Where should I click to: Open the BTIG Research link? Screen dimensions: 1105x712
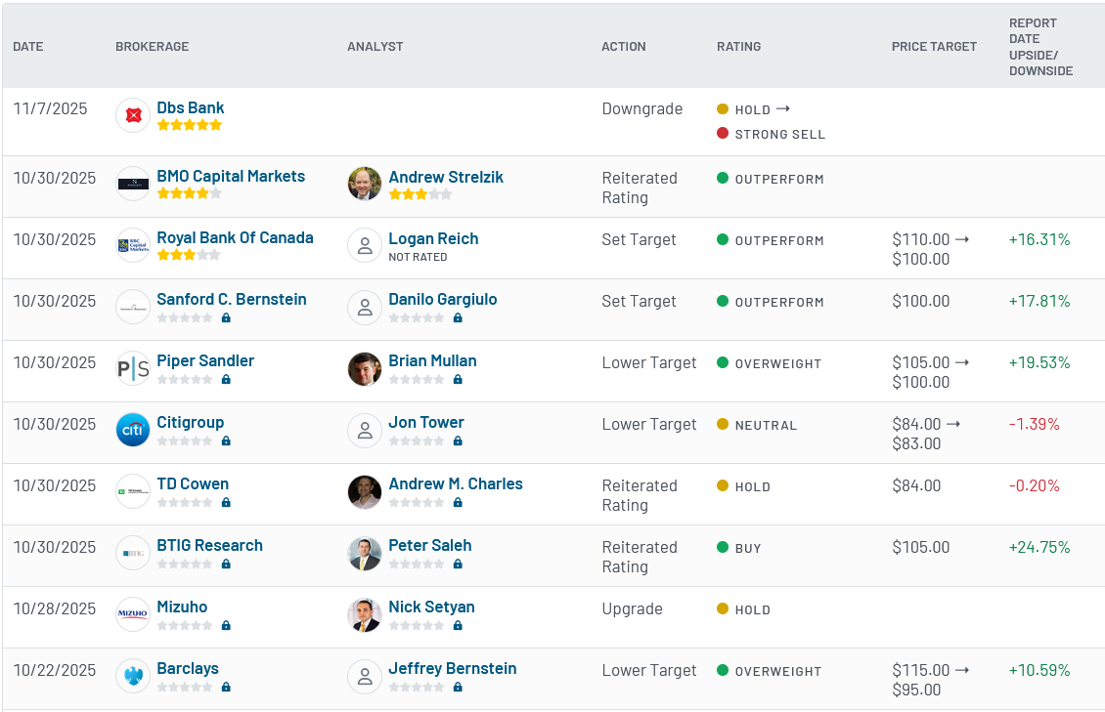pyautogui.click(x=210, y=545)
